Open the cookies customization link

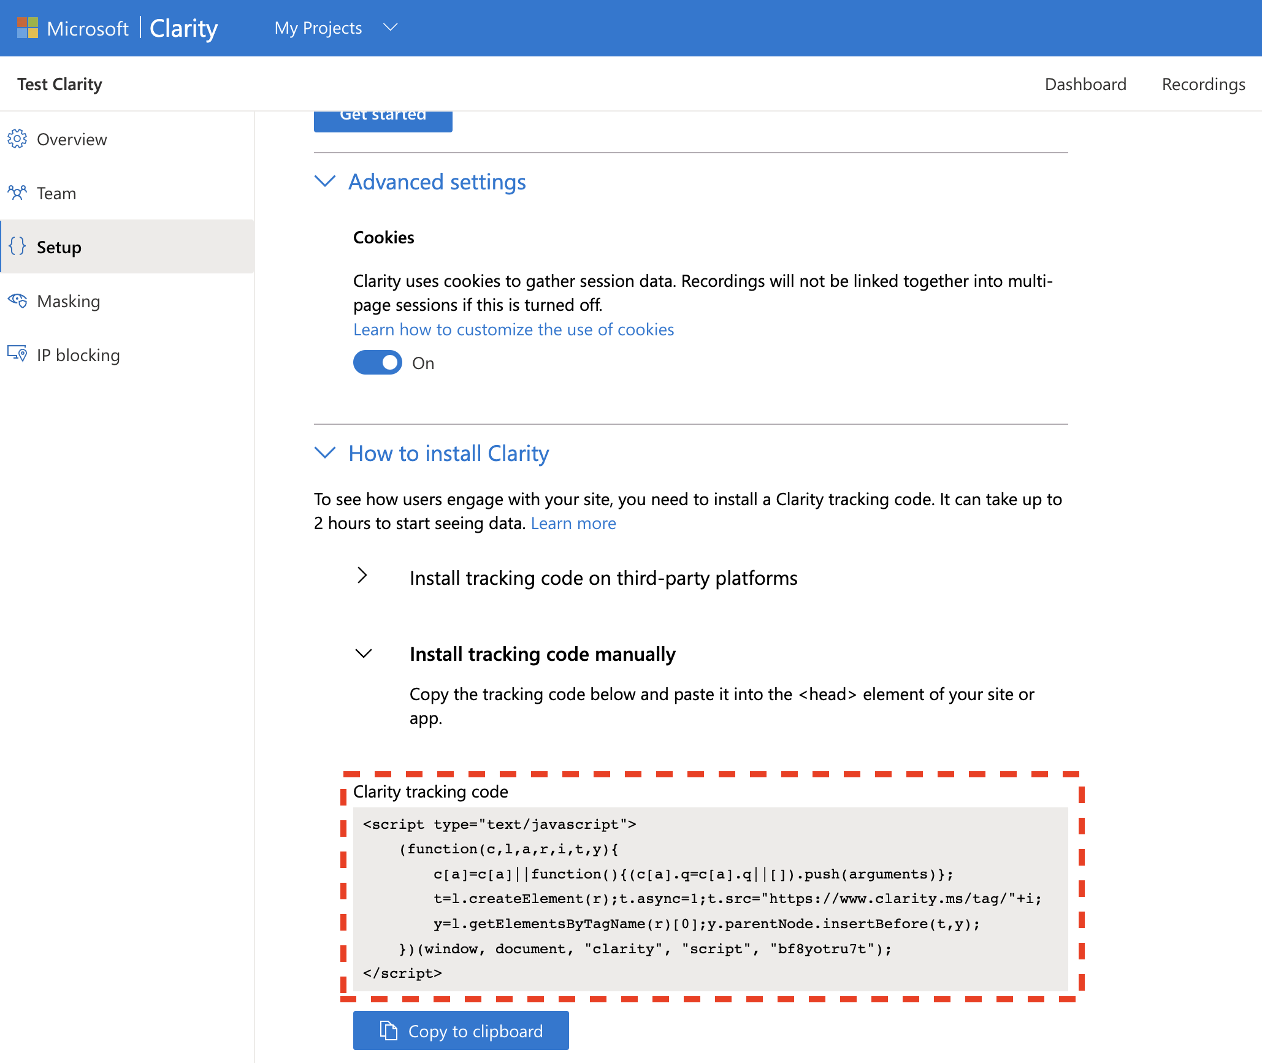(513, 329)
